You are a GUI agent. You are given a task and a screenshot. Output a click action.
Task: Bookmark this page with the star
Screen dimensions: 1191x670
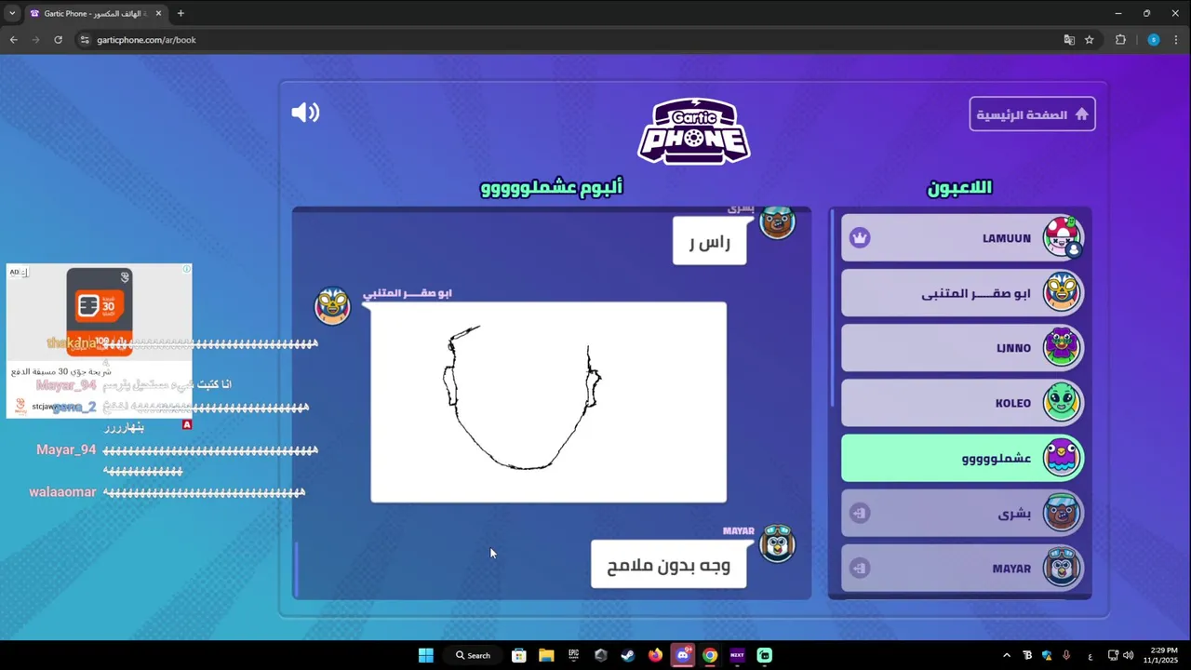(1089, 40)
